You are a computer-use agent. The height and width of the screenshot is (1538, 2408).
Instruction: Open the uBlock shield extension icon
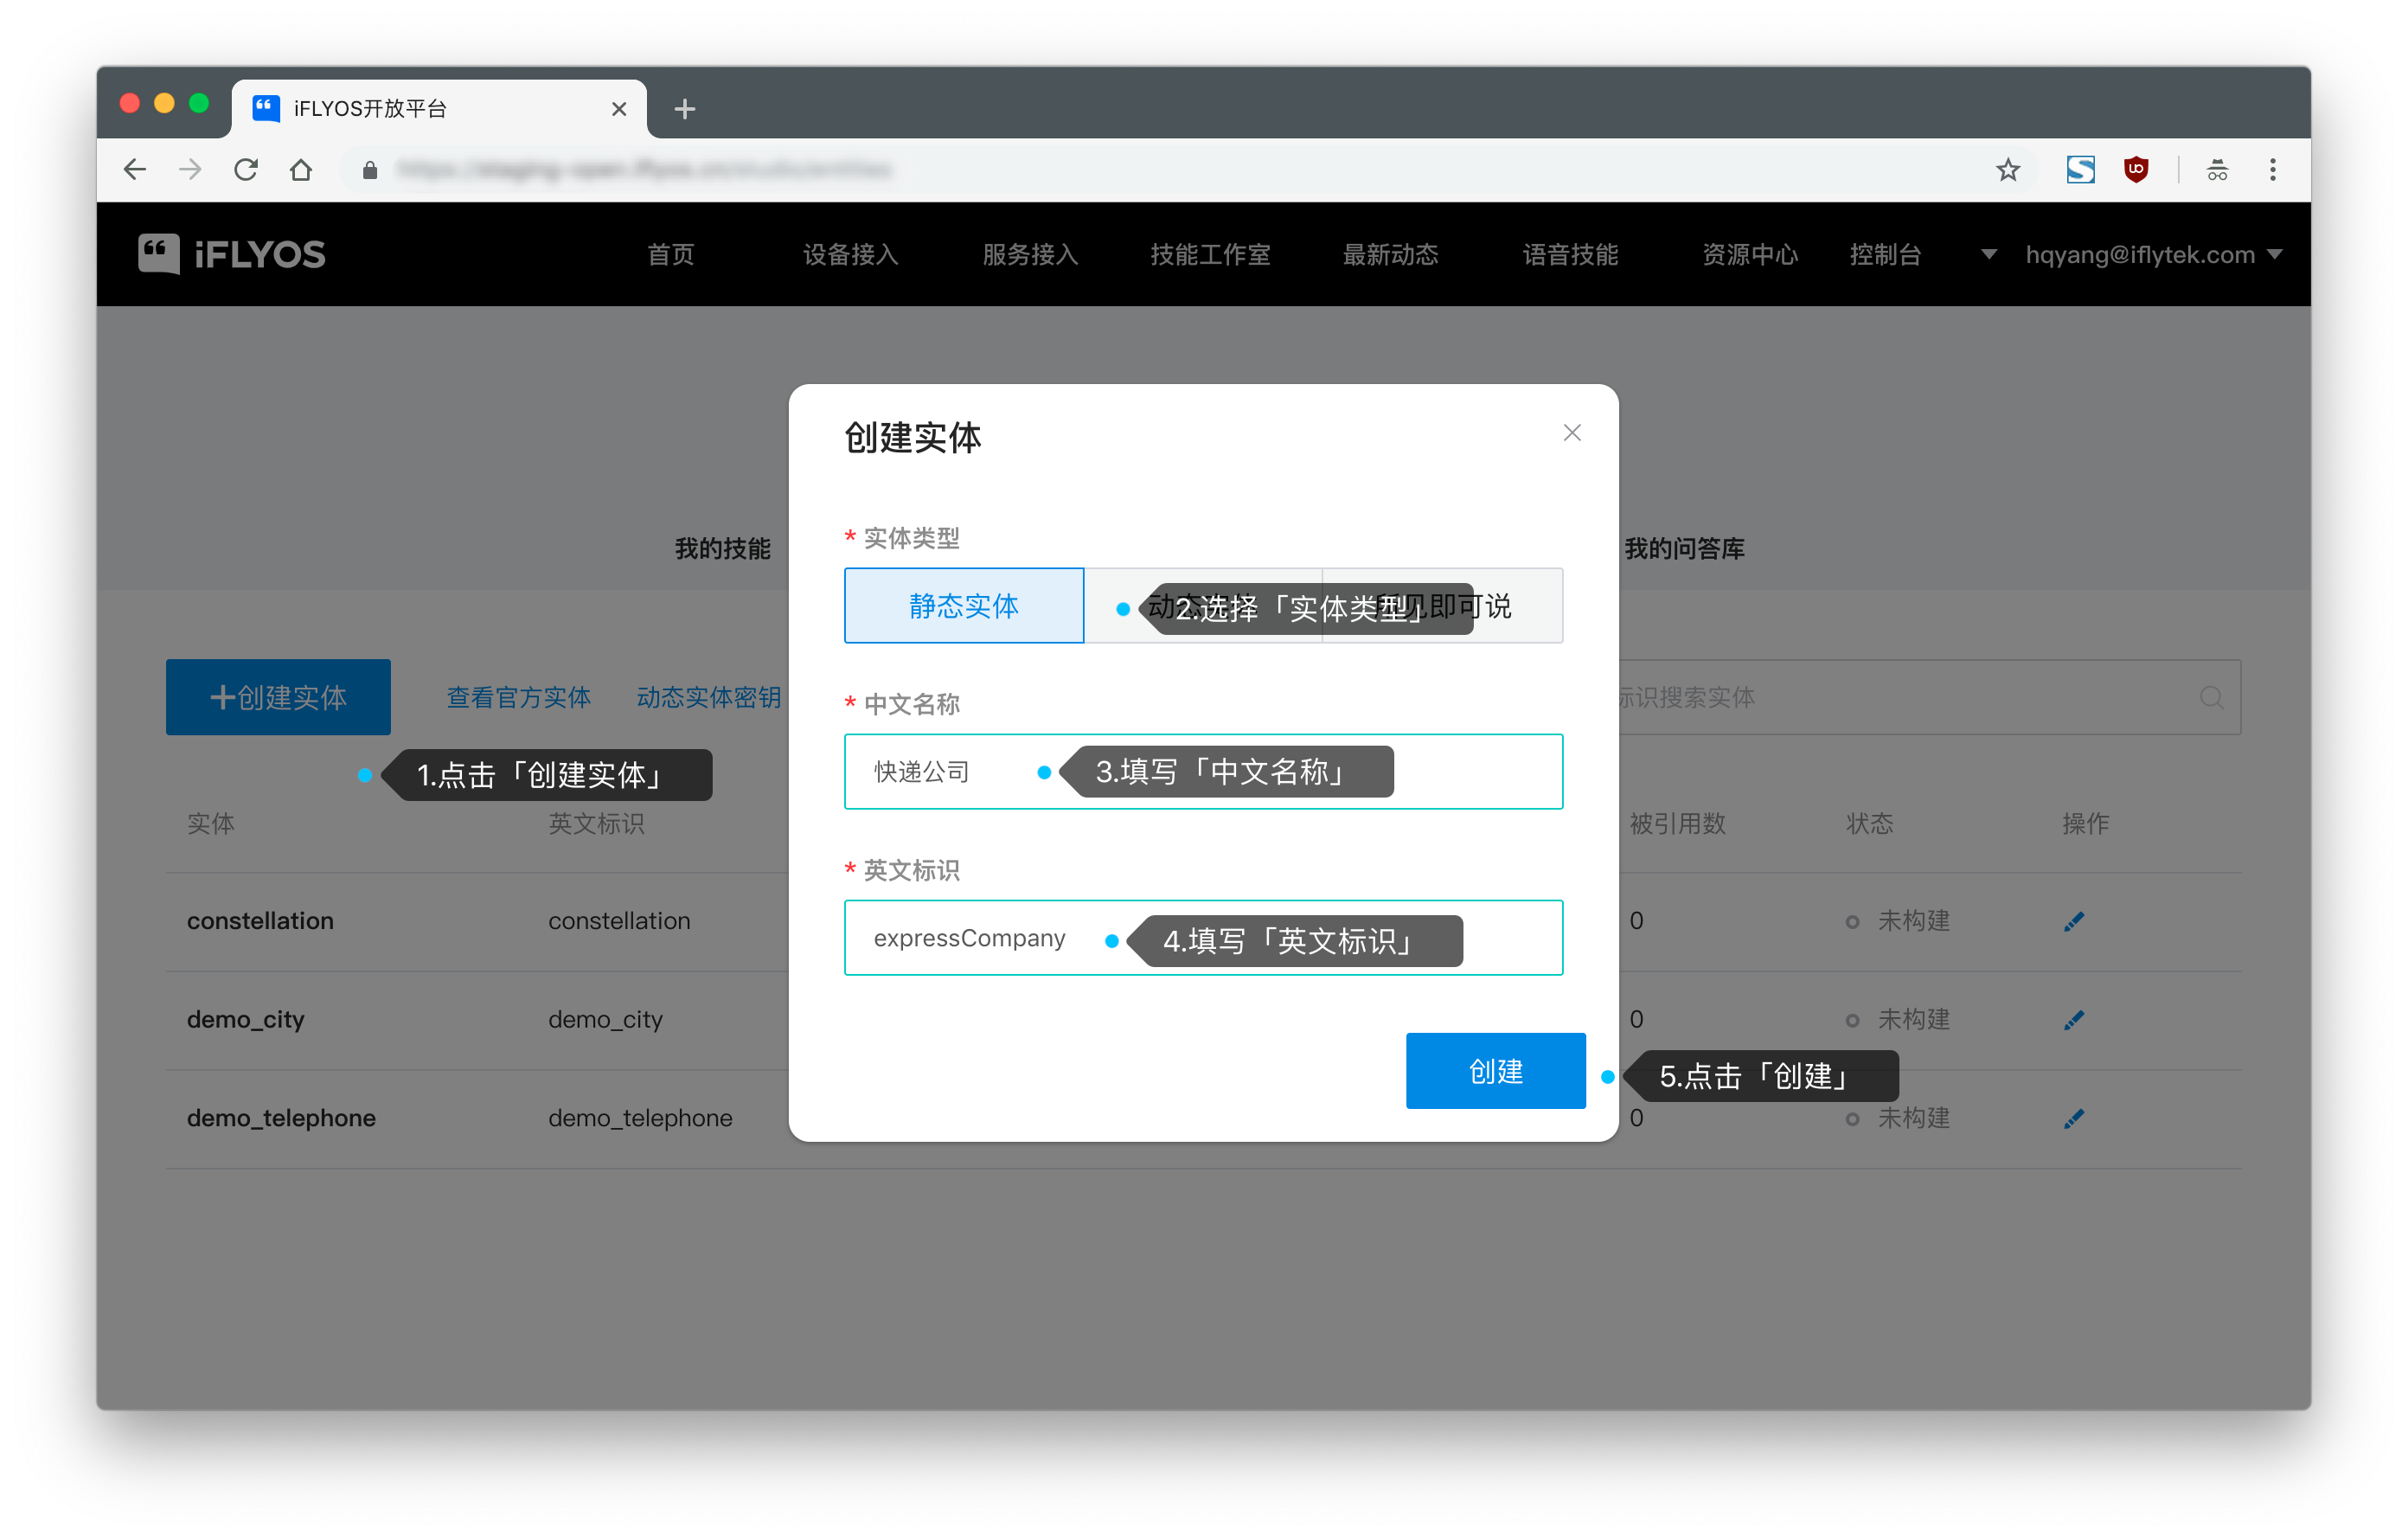coord(2137,170)
